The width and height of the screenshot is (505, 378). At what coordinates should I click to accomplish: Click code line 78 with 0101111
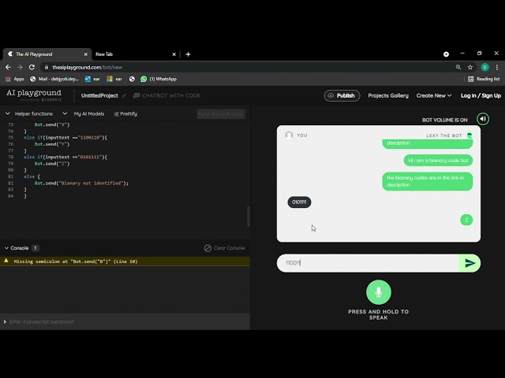[65, 157]
